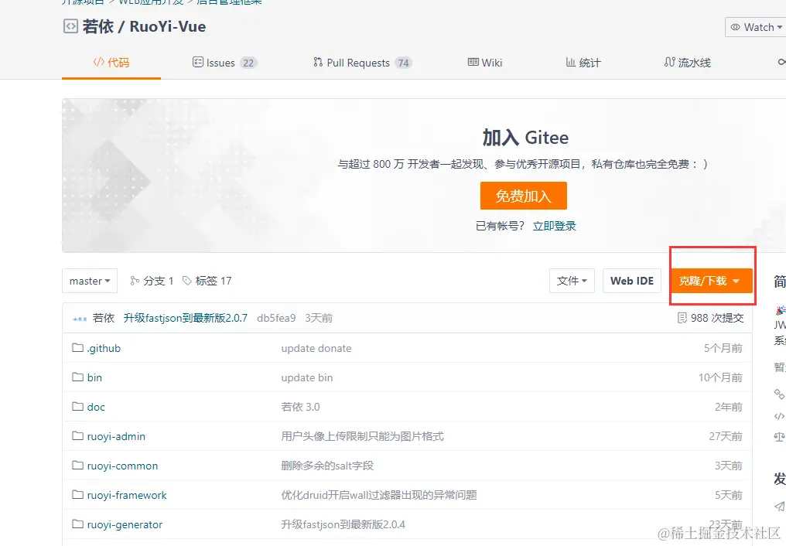The width and height of the screenshot is (786, 546).
Task: Click the '5个月前' timestamp for .github
Action: click(723, 348)
